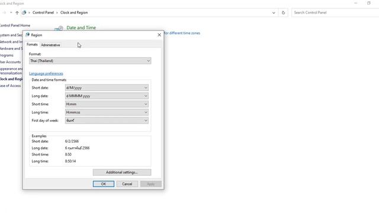Click the up arrow navigation icon

click(17, 12)
